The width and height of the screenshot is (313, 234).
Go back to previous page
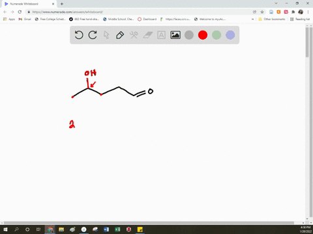tap(5, 12)
